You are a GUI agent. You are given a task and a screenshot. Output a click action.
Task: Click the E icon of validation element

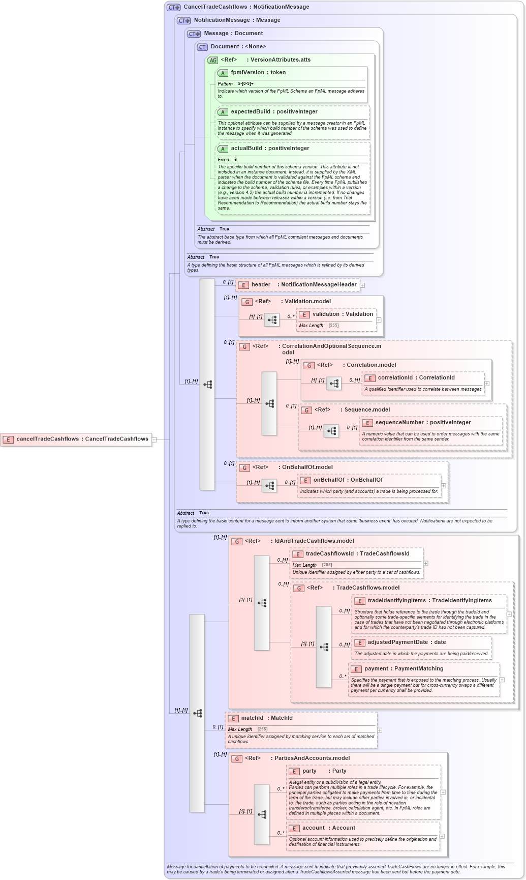[x=304, y=314]
